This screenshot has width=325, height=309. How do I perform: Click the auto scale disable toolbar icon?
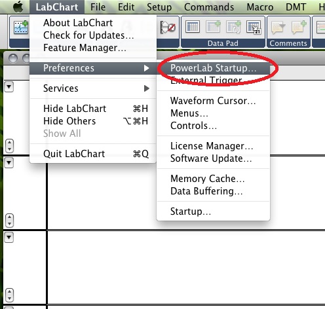[x=168, y=27]
